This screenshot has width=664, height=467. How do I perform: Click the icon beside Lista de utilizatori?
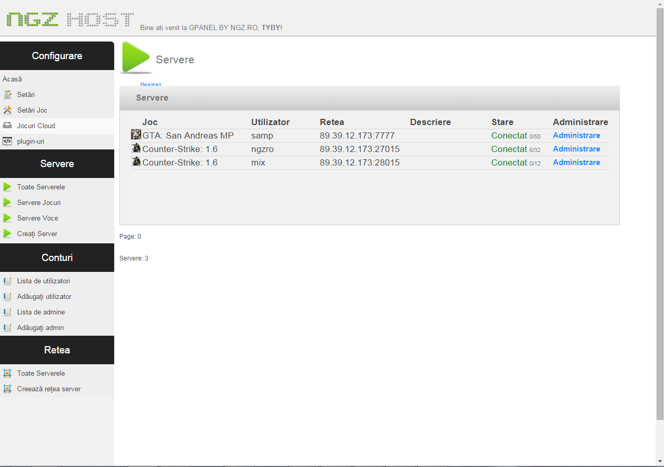pos(7,281)
